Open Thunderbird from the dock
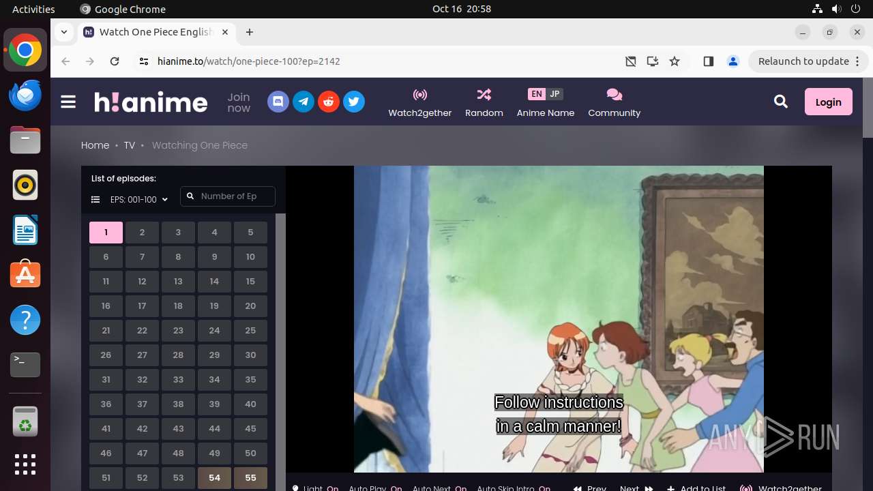 click(25, 95)
